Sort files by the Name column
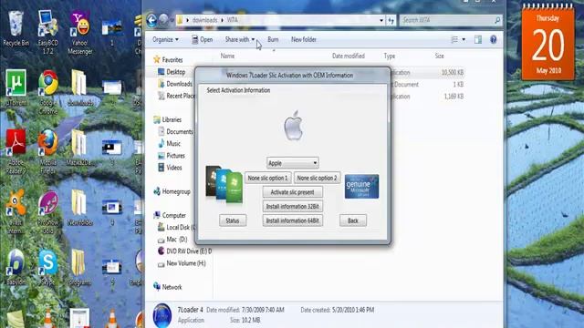584x328 pixels. pos(227,56)
